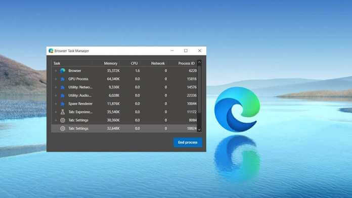Click the vertical scrollbar thumb

coord(199,89)
